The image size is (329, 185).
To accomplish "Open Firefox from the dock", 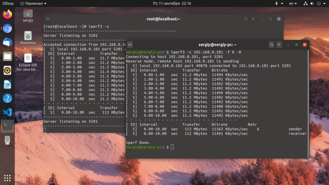I will (x=7, y=14).
